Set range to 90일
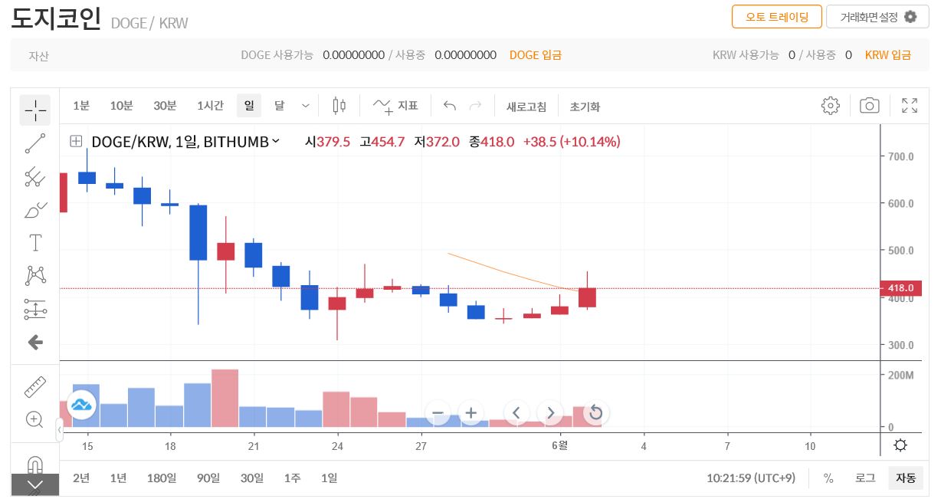 [x=208, y=478]
